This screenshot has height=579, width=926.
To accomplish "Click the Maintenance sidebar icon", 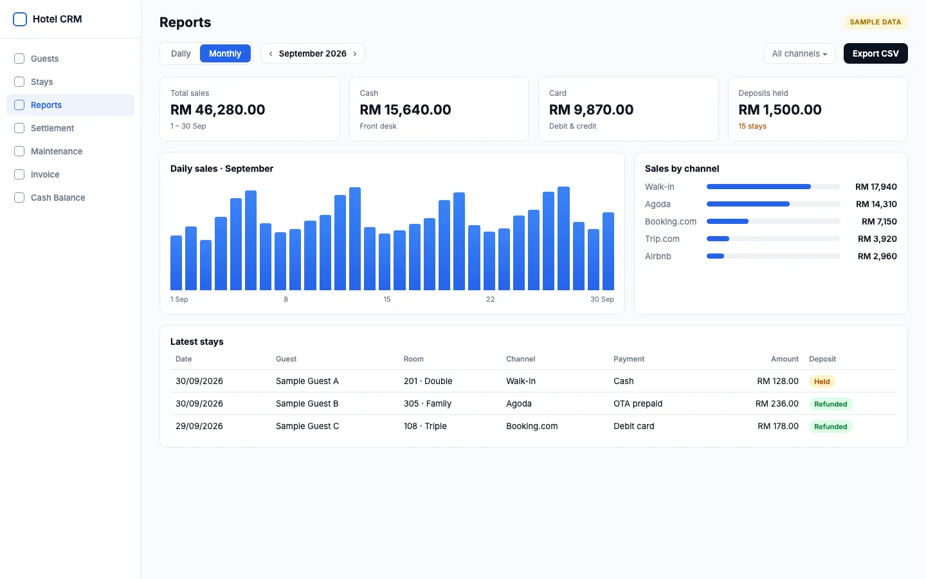I will pos(19,151).
